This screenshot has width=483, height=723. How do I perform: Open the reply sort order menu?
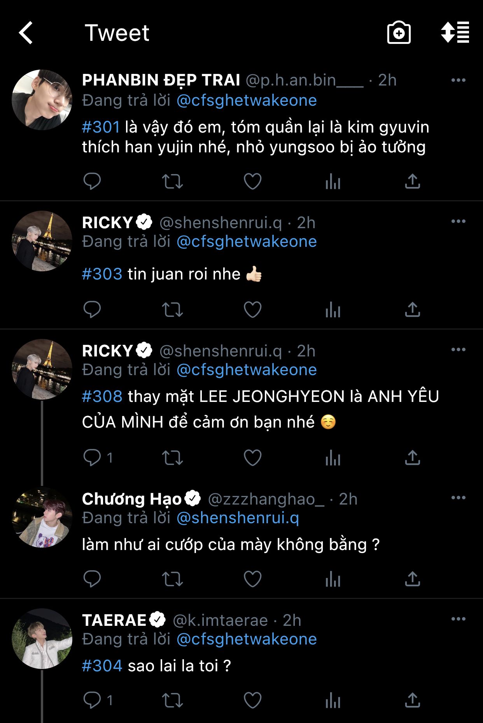[x=455, y=33]
